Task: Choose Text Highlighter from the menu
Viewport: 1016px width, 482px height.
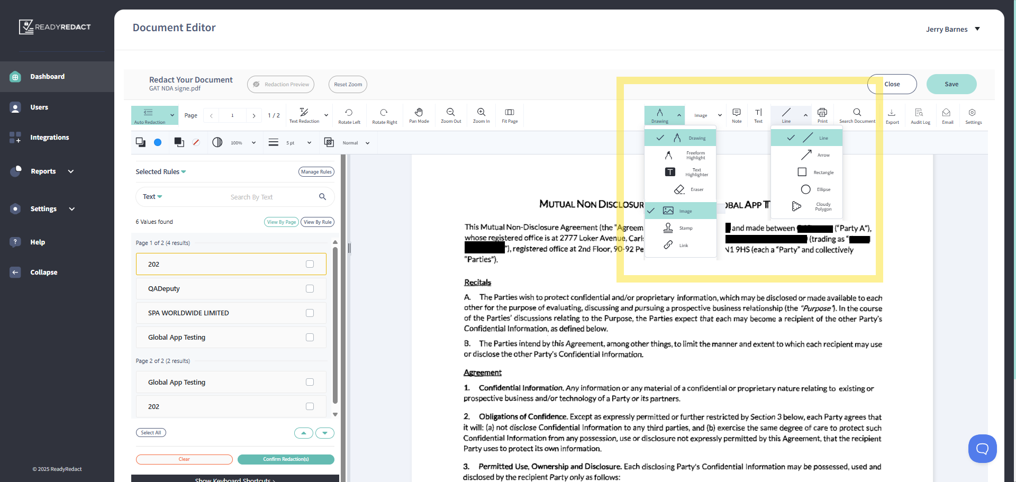Action: pos(681,172)
